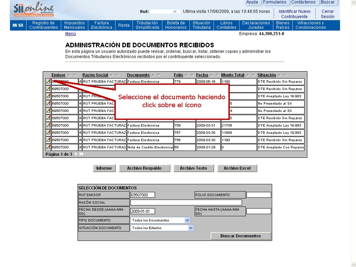Click Fecha Desde date field

pyautogui.click(x=142, y=211)
